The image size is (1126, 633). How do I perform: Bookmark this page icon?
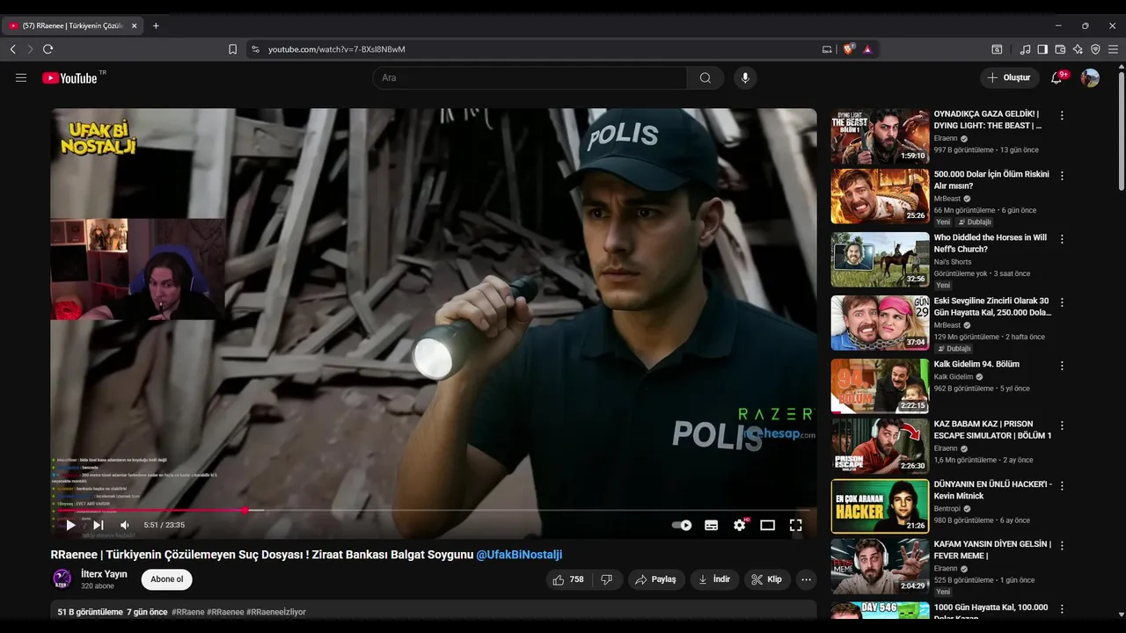coord(232,49)
